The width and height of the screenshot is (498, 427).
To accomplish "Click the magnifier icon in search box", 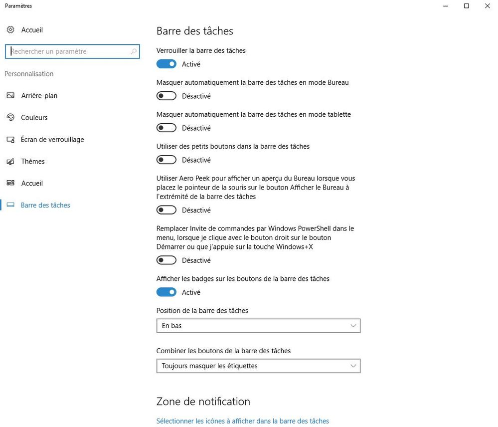I will coord(134,51).
